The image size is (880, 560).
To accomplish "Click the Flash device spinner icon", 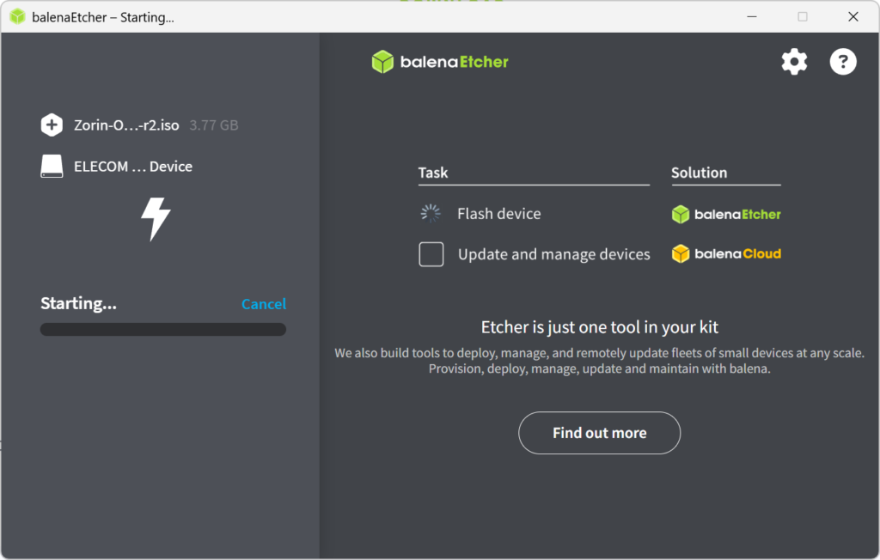I will pos(431,214).
